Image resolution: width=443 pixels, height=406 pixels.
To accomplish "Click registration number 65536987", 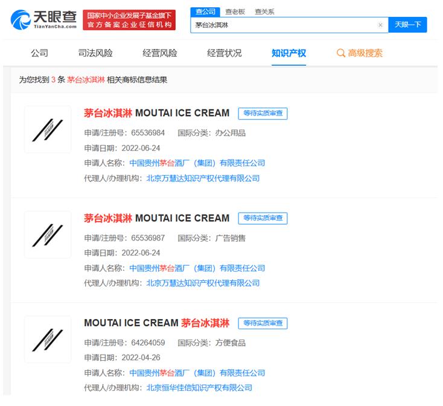I will [x=148, y=238].
